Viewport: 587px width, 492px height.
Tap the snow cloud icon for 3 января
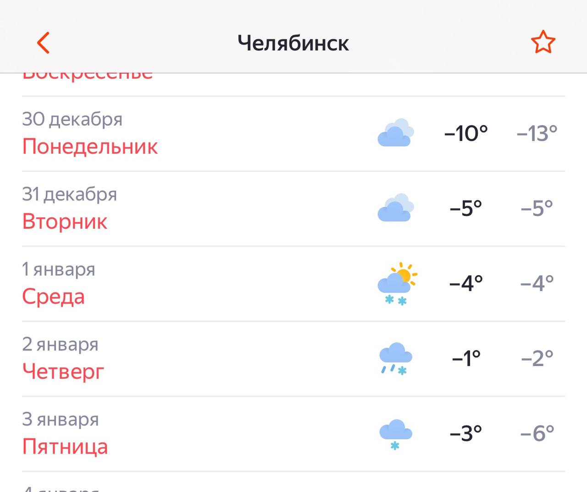[395, 433]
